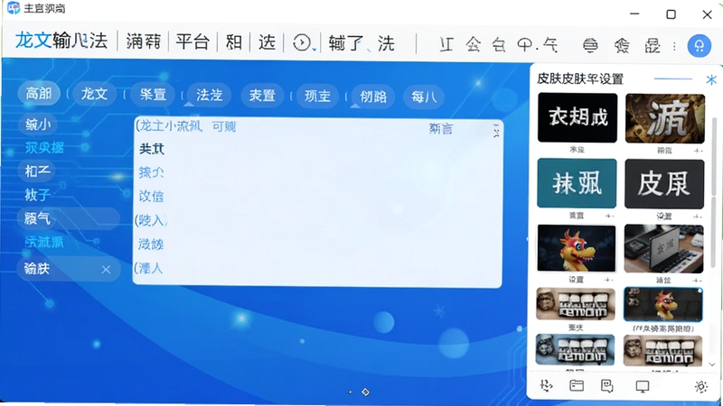Screen dimensions: 723x406
Task: Click the 改信 entry in the candidate list
Action: (151, 197)
